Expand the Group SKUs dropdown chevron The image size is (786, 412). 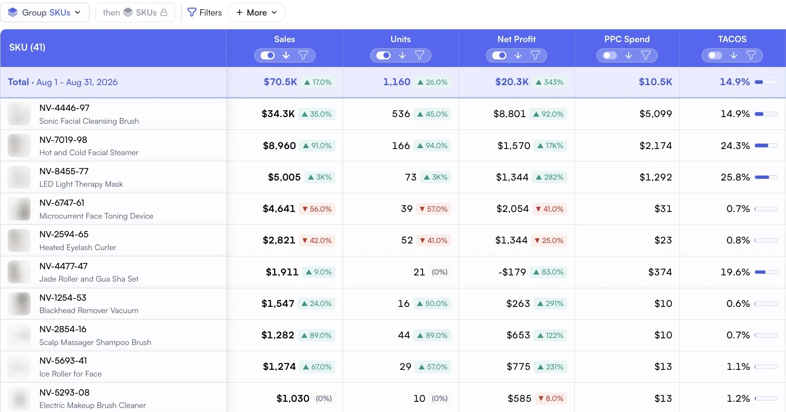click(x=78, y=12)
